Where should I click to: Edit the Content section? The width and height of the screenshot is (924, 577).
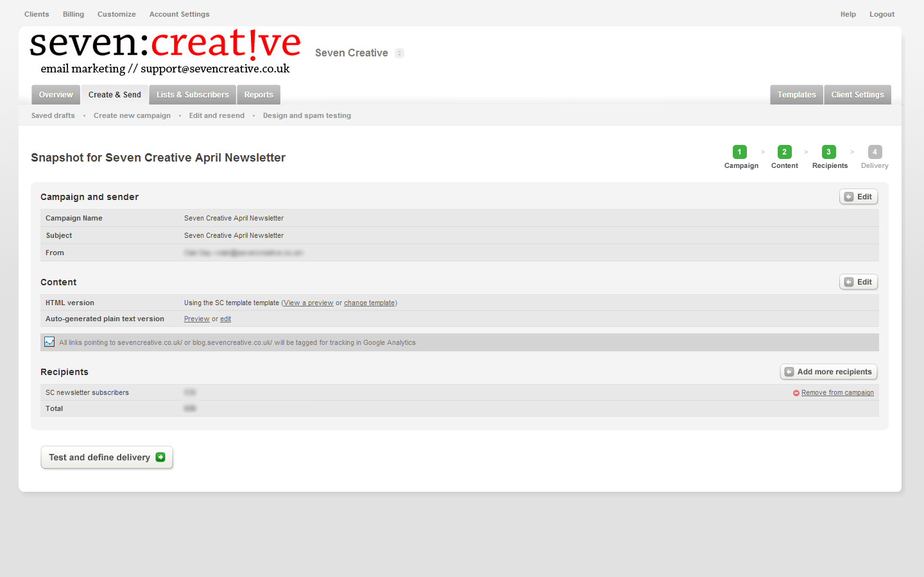click(x=858, y=282)
